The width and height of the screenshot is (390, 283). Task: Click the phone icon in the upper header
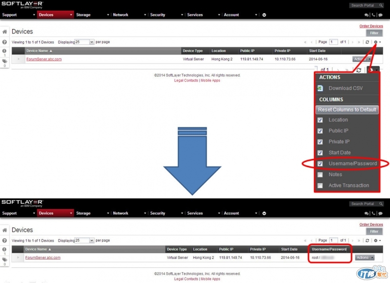[x=373, y=15]
